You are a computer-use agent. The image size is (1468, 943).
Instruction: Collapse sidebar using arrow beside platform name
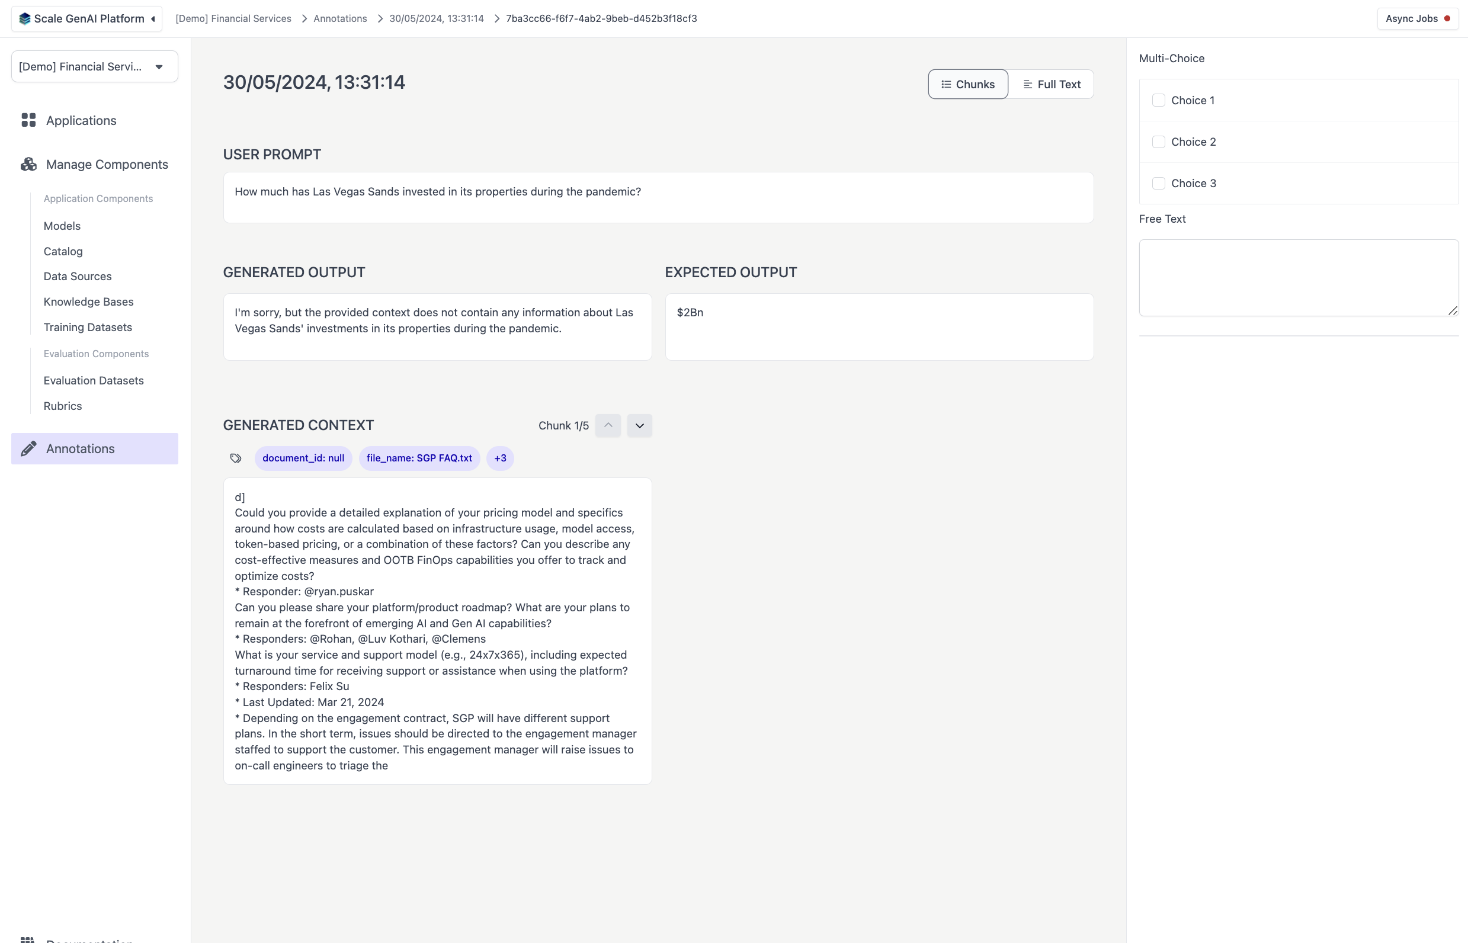click(153, 19)
